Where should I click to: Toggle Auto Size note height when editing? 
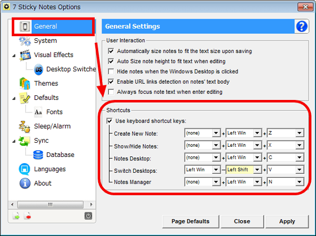coord(111,61)
